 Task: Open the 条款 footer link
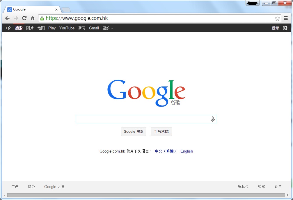tap(261, 187)
